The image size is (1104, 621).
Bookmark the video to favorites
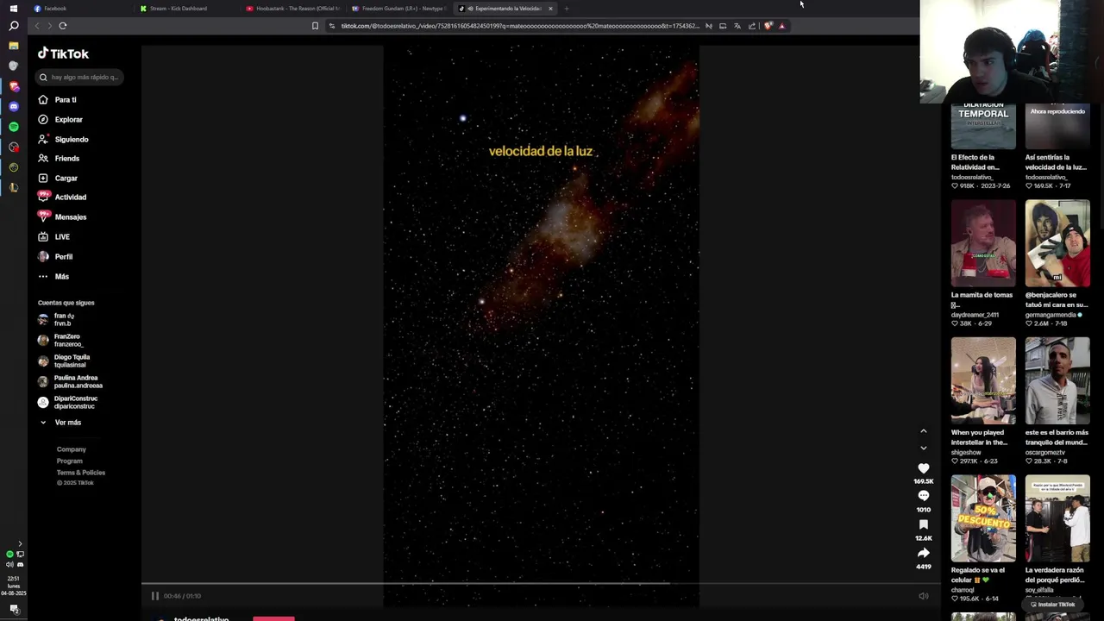tap(924, 524)
